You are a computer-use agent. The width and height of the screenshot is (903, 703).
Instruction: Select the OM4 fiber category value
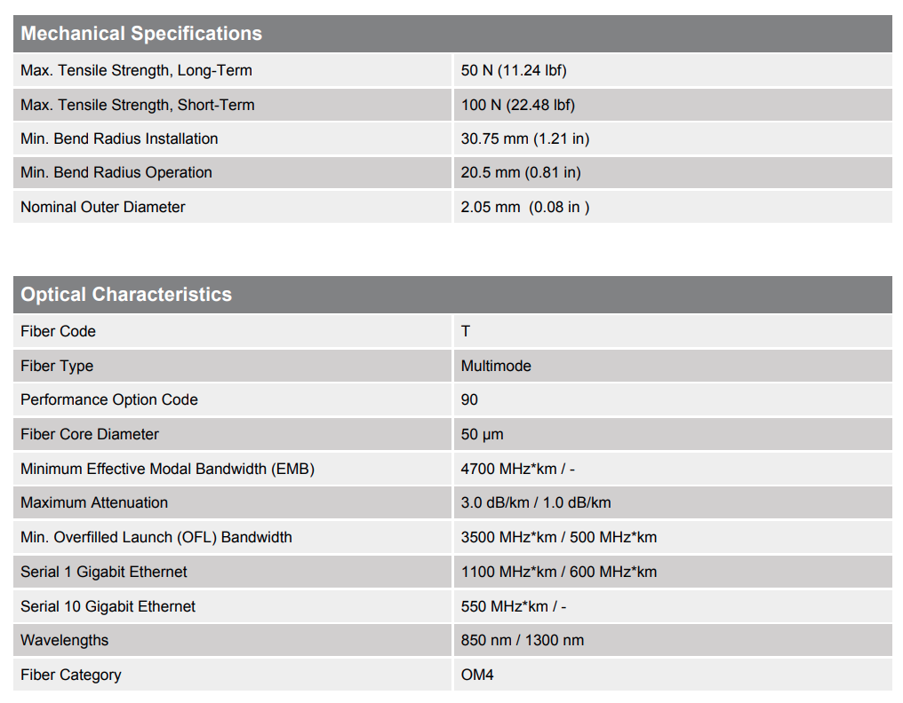coord(477,675)
